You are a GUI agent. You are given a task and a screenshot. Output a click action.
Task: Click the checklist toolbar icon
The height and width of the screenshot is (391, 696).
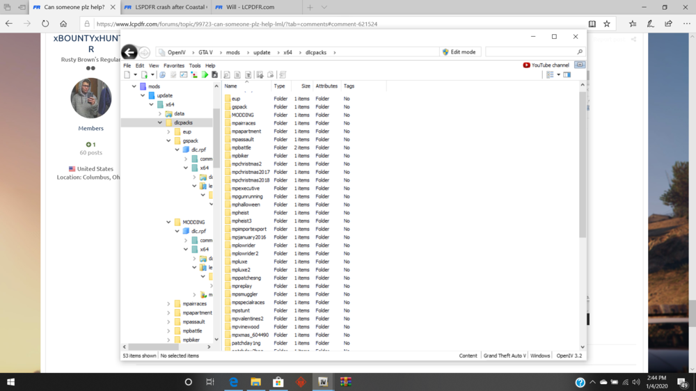183,74
